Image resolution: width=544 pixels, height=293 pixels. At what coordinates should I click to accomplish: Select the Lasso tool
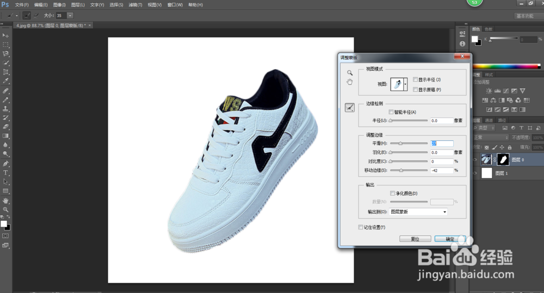(x=5, y=54)
